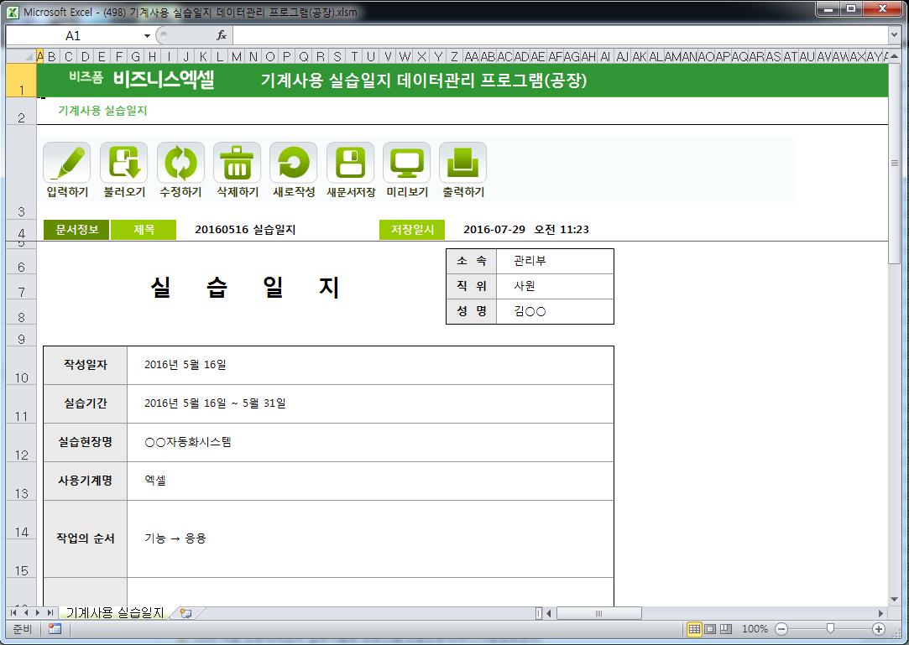The height and width of the screenshot is (645, 909).
Task: Open the Name Box dropdown arrow
Action: [x=147, y=36]
